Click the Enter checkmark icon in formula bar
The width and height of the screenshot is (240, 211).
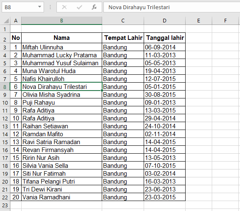[x=79, y=7]
